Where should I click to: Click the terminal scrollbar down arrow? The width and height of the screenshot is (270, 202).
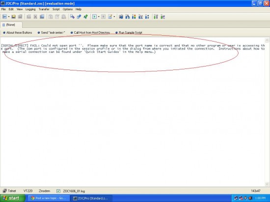click(x=267, y=184)
